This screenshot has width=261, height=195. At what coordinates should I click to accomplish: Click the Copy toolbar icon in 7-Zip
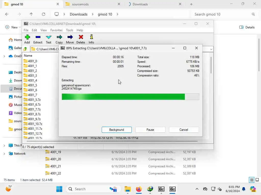59,39
